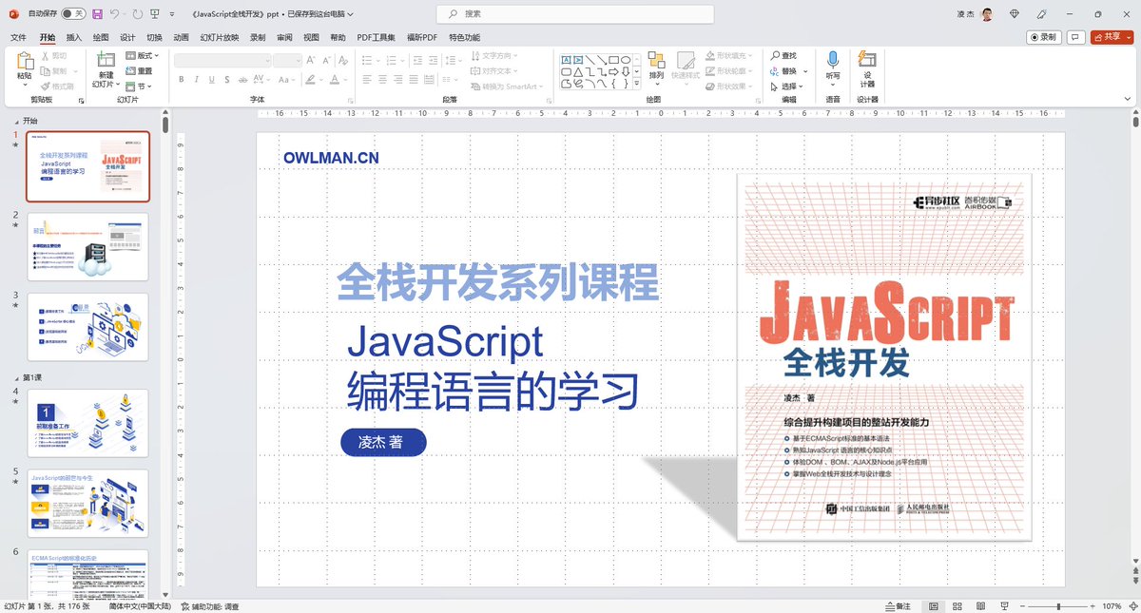Viewport: 1141px width, 613px height.
Task: Click language 简体中文(中国大陆) in status bar
Action: (140, 605)
